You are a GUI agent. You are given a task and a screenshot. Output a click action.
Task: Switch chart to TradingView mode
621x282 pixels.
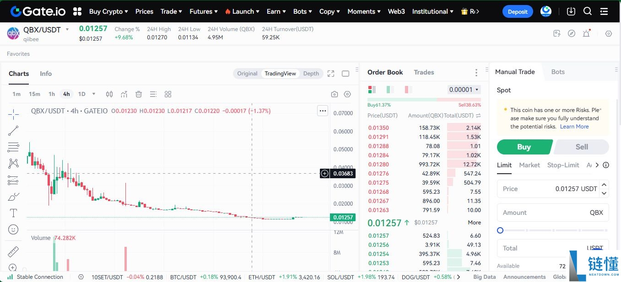coord(280,74)
